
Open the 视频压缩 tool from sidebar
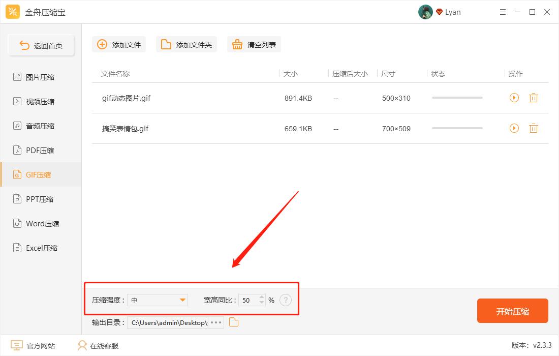coord(38,101)
